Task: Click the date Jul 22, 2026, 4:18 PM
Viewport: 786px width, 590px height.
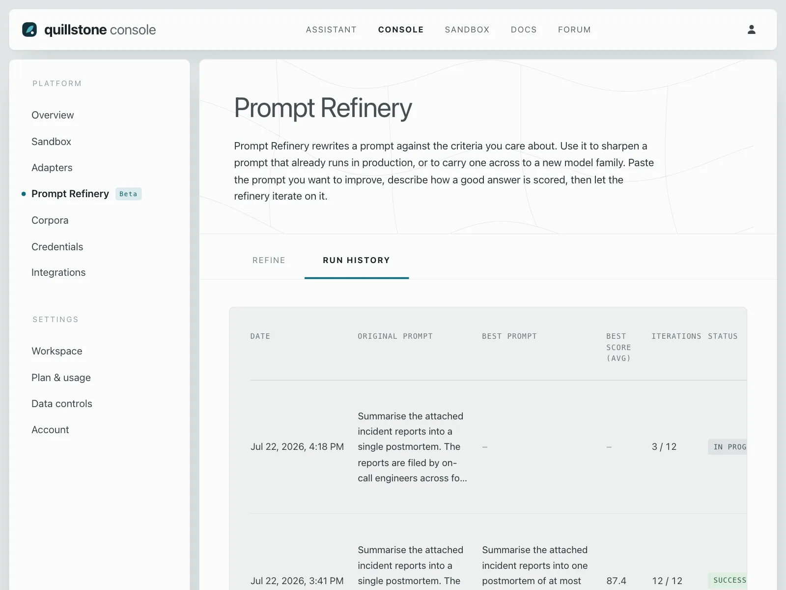Action: [297, 447]
